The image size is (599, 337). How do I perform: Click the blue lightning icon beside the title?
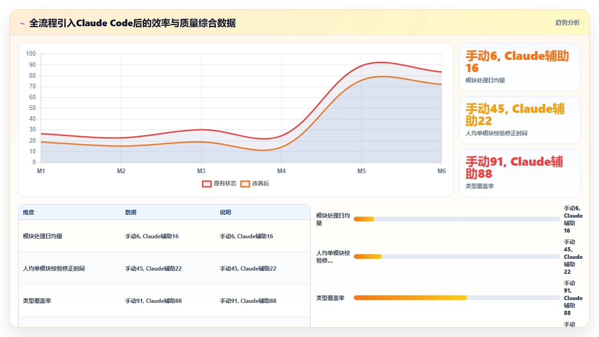[22, 23]
